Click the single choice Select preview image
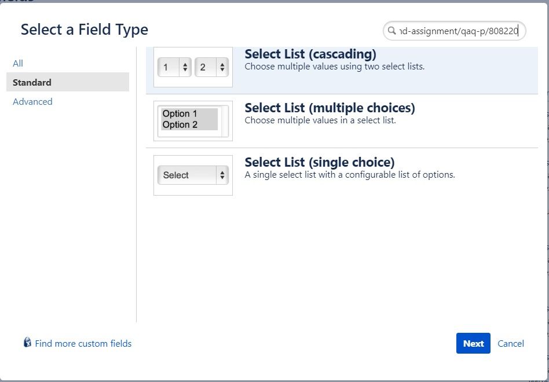The width and height of the screenshot is (549, 382). (193, 175)
